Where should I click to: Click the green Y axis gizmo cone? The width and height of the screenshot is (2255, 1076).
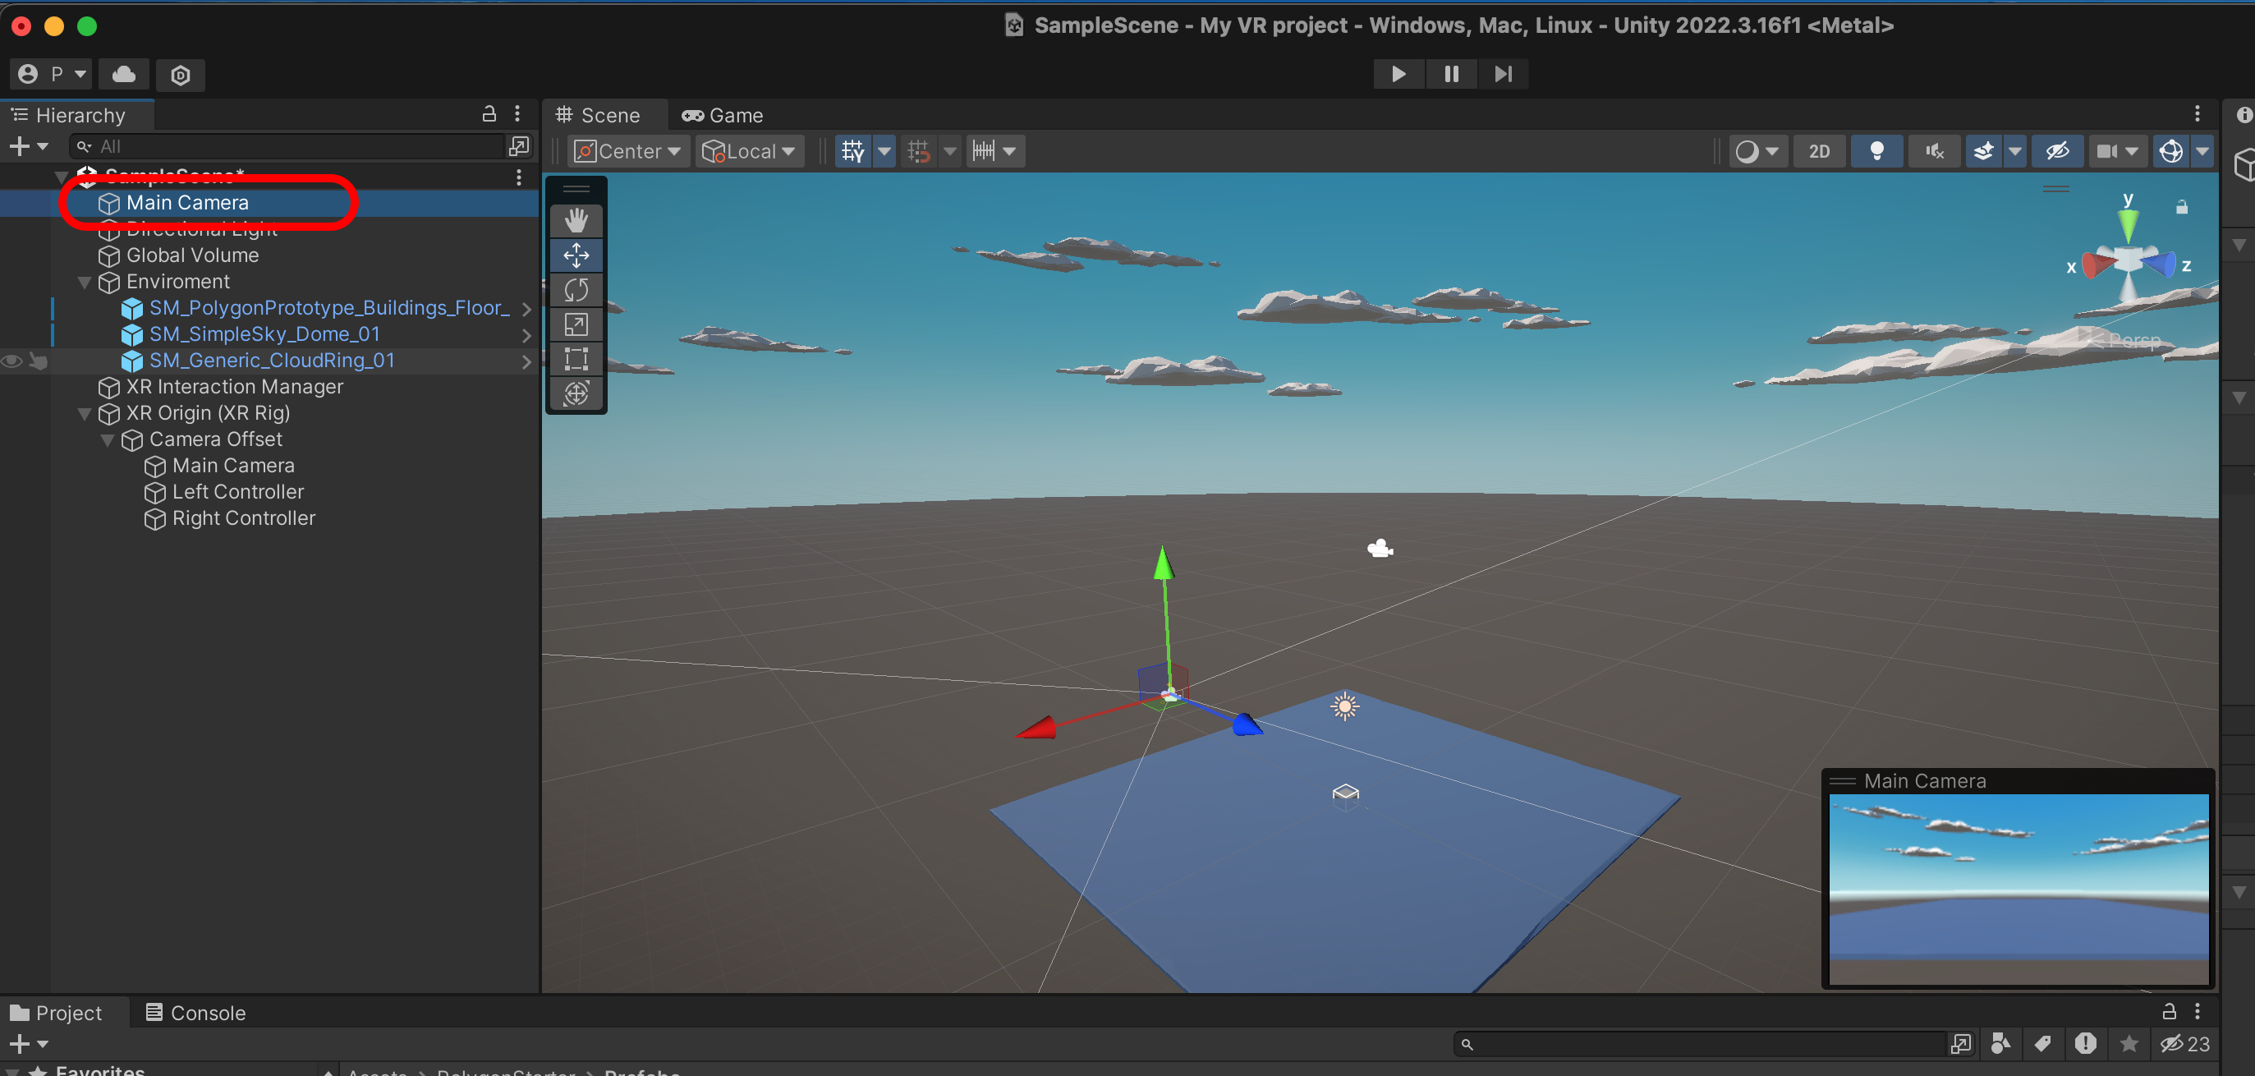(x=2127, y=224)
